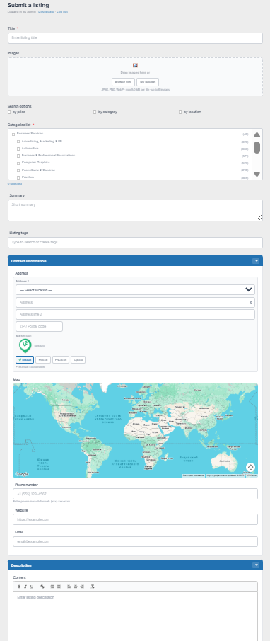Create a bulleted list in editor
The image size is (270, 641).
59,587
